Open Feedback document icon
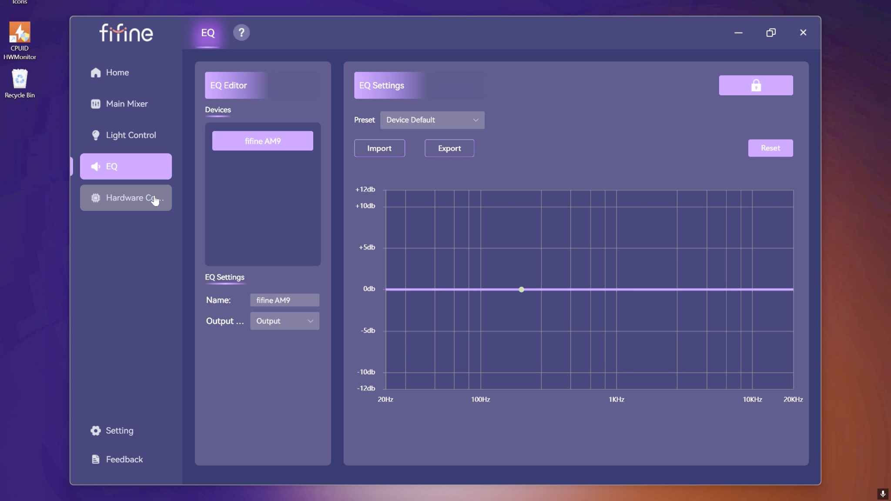This screenshot has height=501, width=891. point(96,459)
